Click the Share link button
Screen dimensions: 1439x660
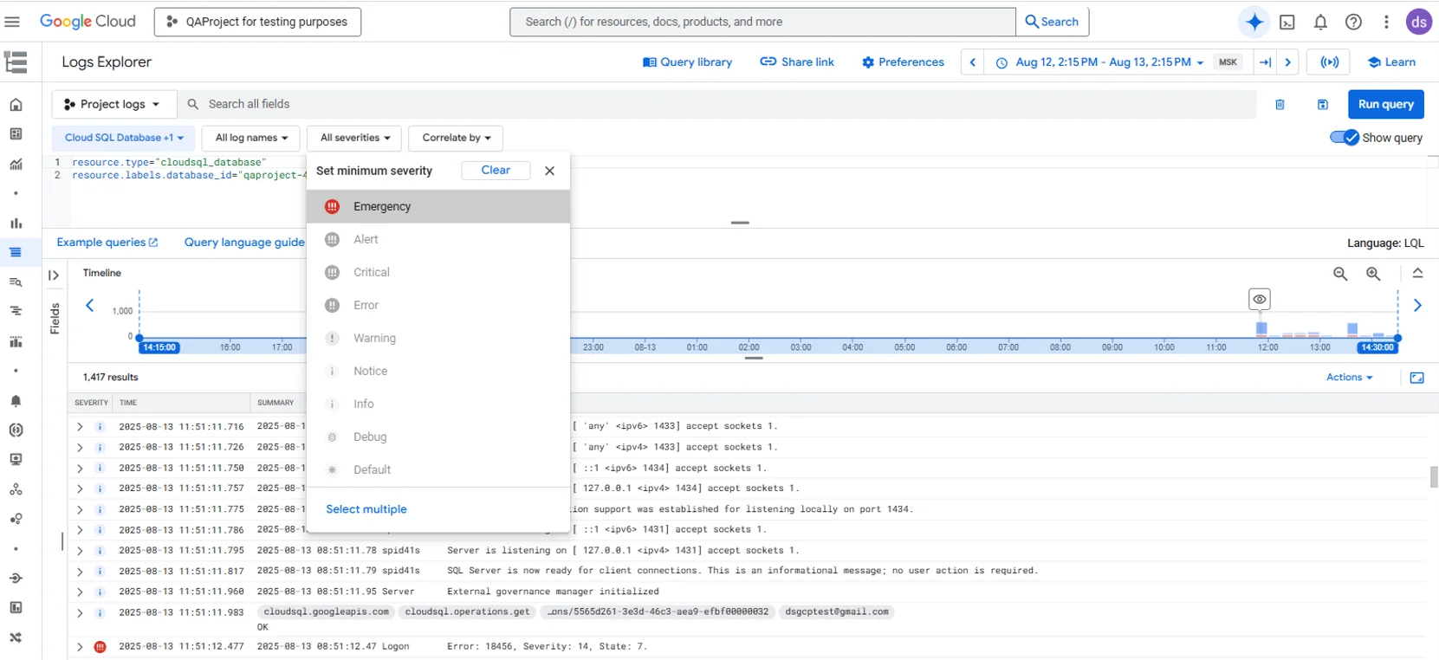[x=797, y=62]
